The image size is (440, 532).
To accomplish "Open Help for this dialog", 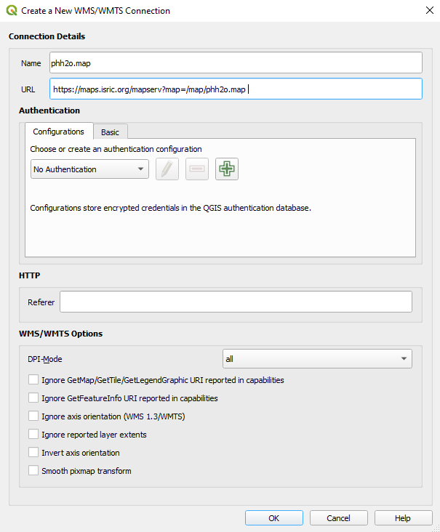I will pyautogui.click(x=403, y=518).
